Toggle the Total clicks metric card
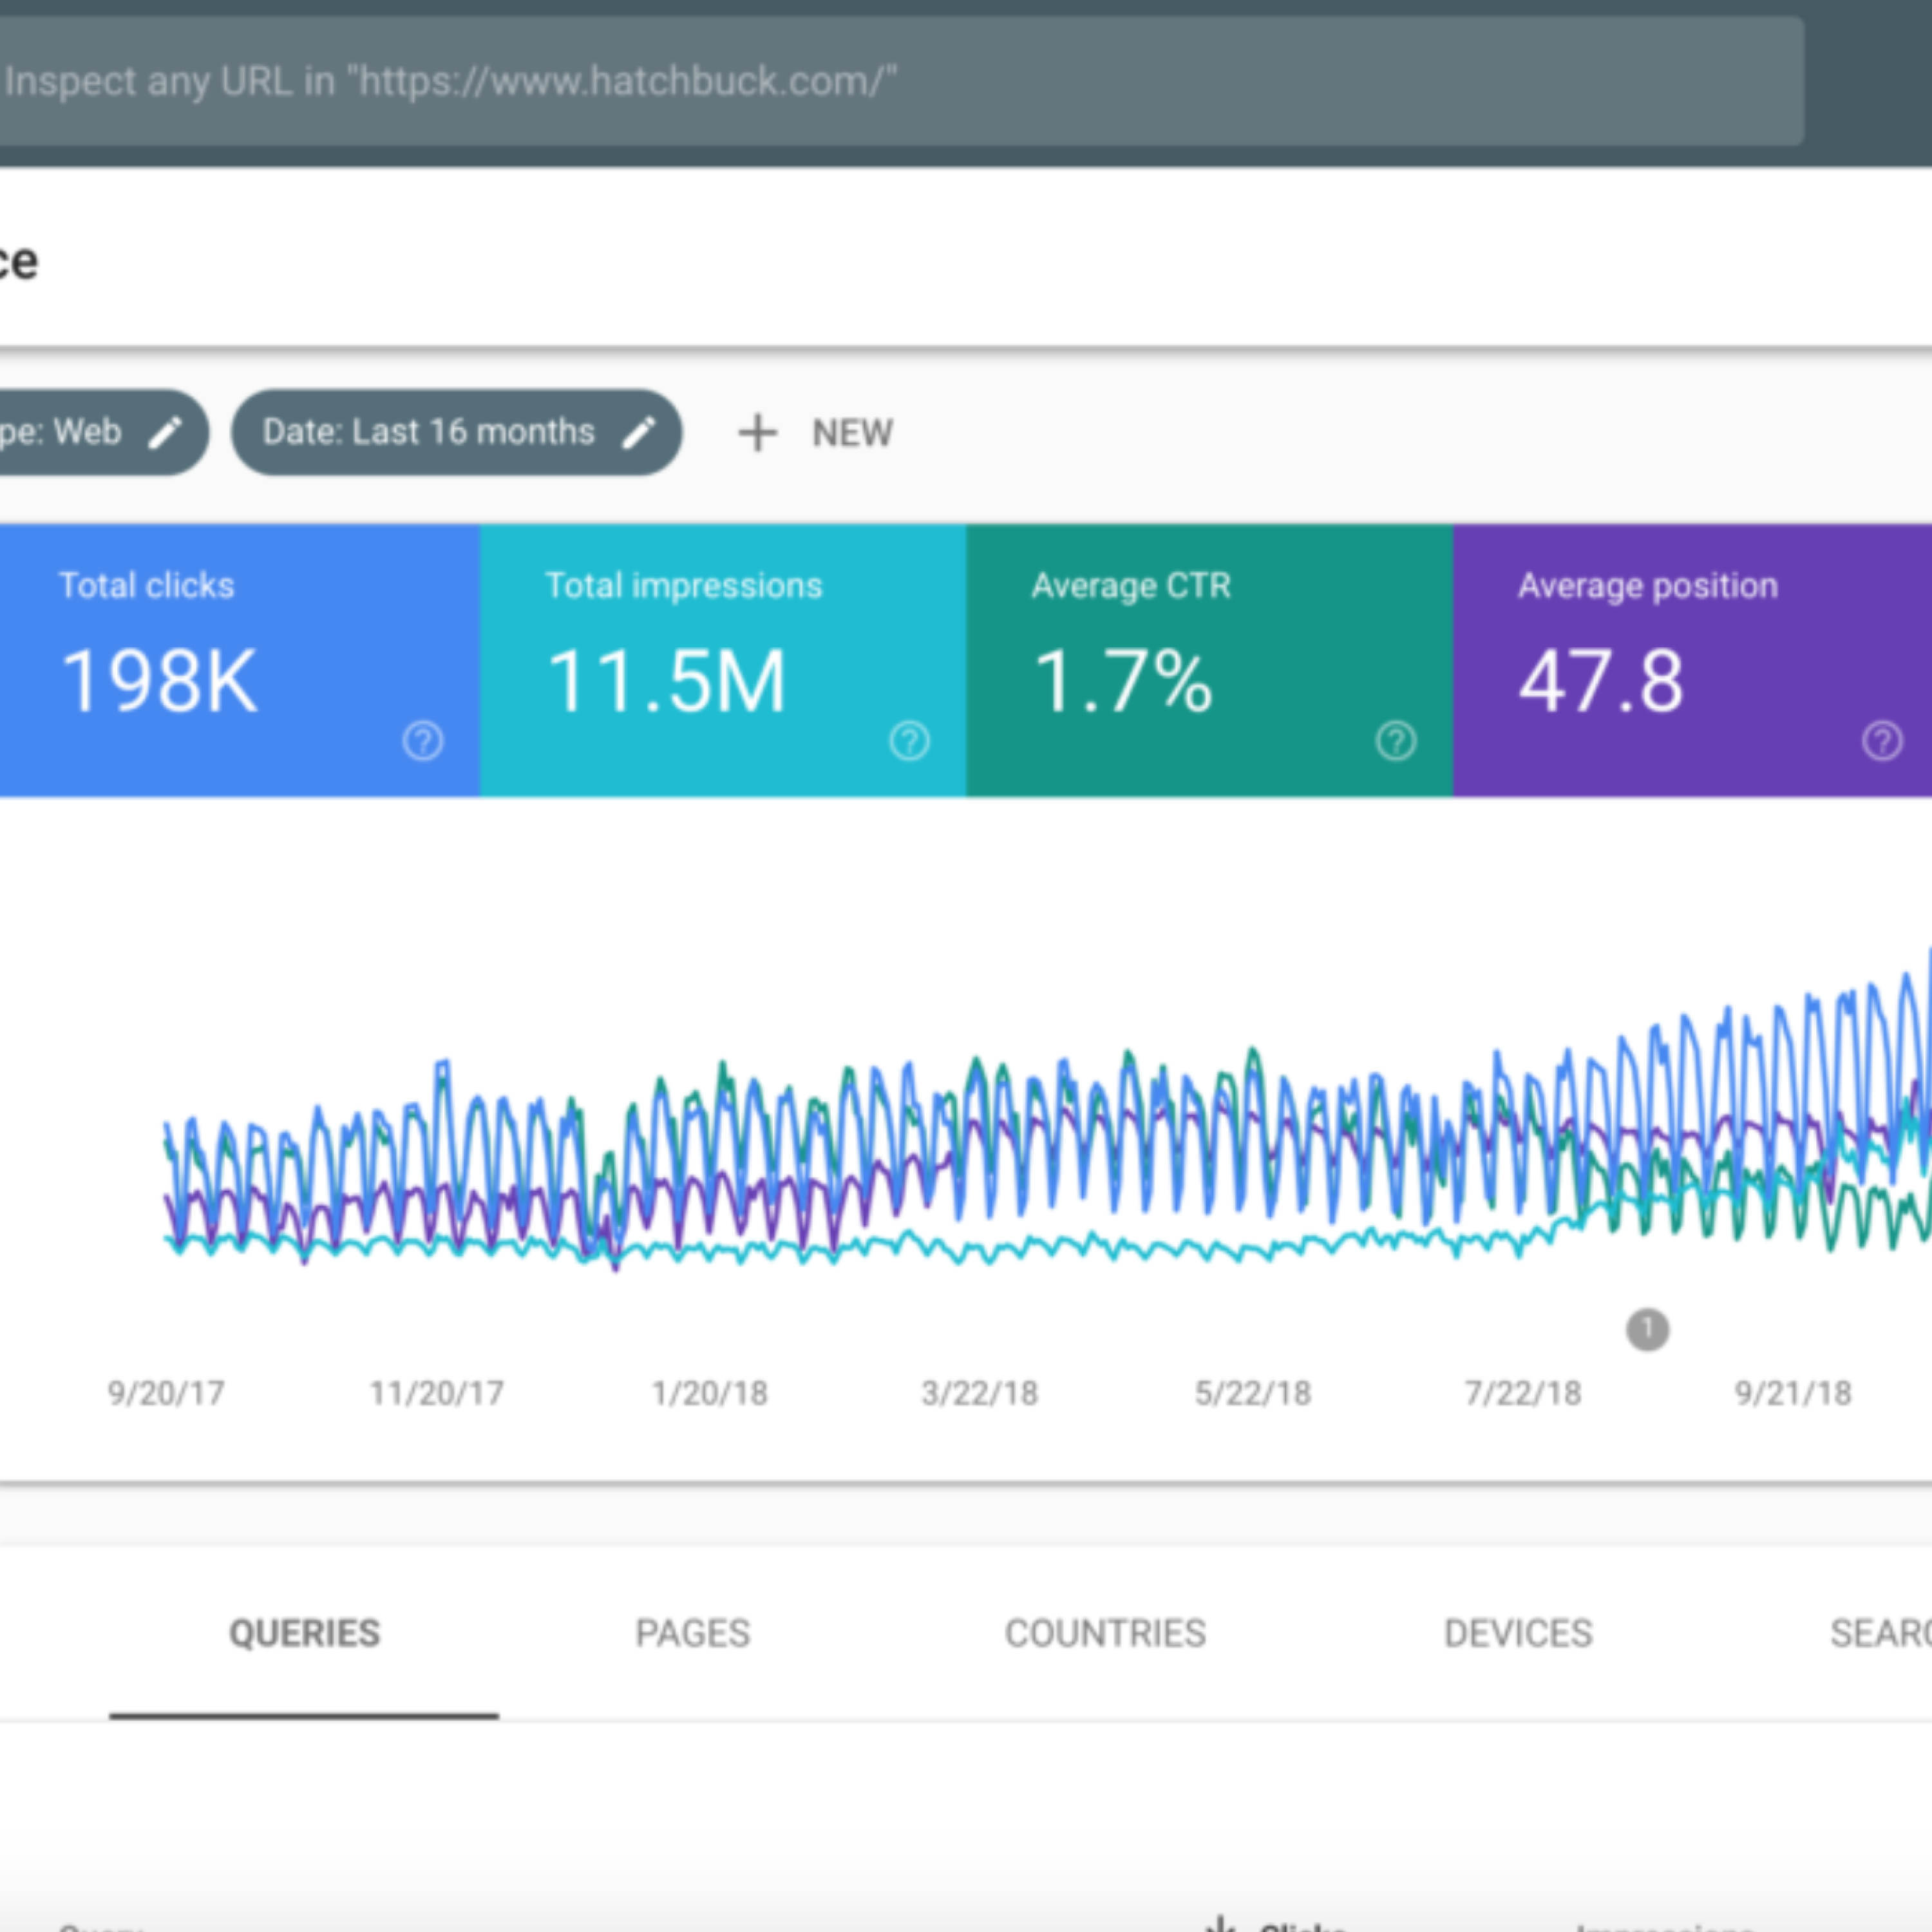The image size is (1932, 1932). 240,660
